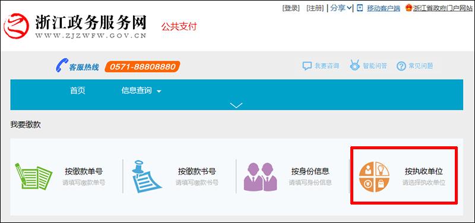Click the mobile client phone icon

point(360,8)
